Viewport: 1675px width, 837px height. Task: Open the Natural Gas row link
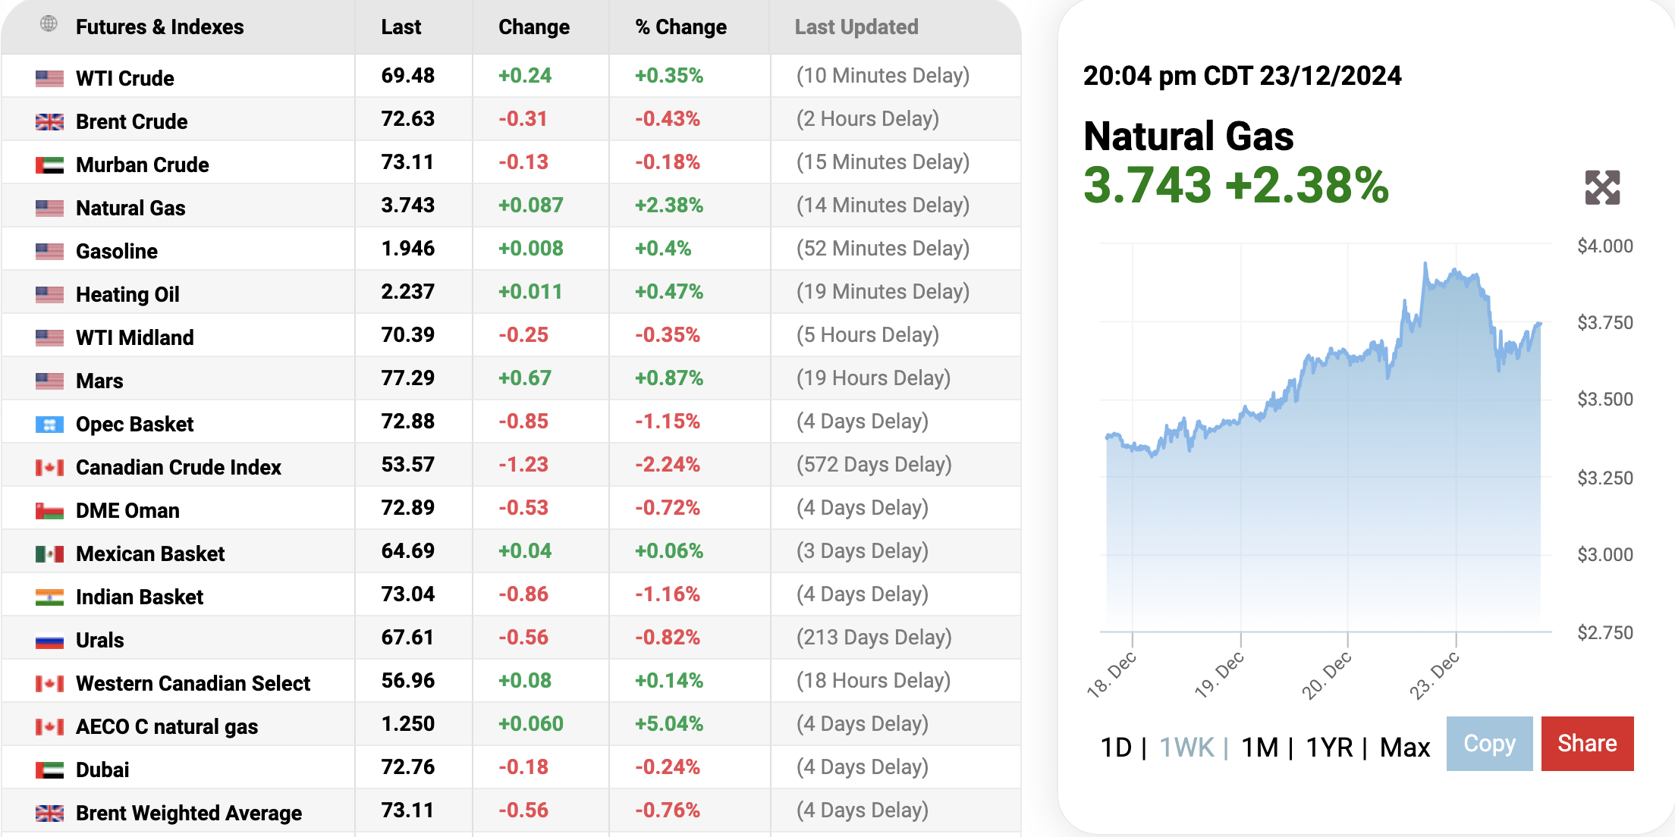(130, 208)
